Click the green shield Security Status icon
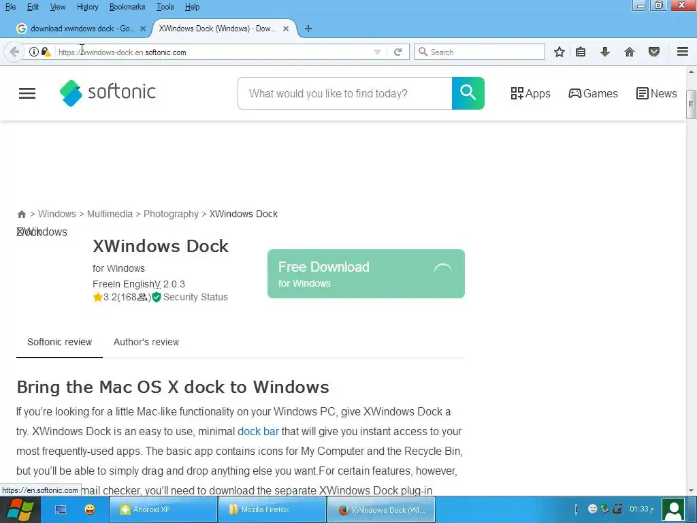This screenshot has width=697, height=523. point(156,297)
